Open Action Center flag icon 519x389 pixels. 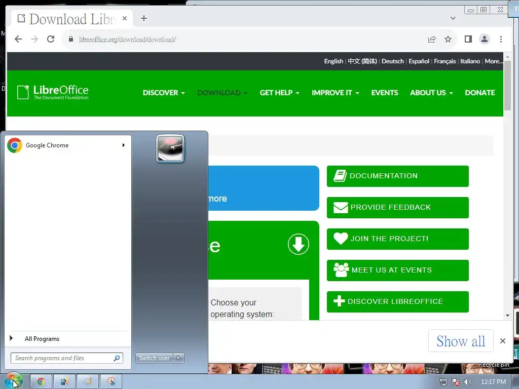click(x=456, y=382)
